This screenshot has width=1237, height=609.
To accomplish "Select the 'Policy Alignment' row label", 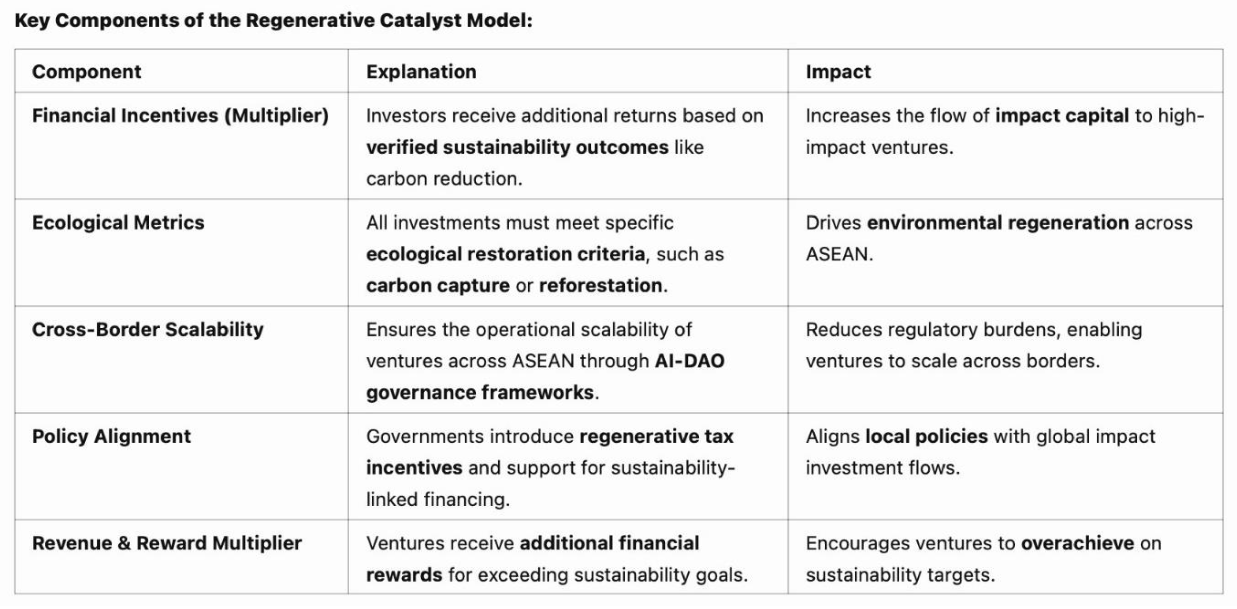I will (x=112, y=436).
